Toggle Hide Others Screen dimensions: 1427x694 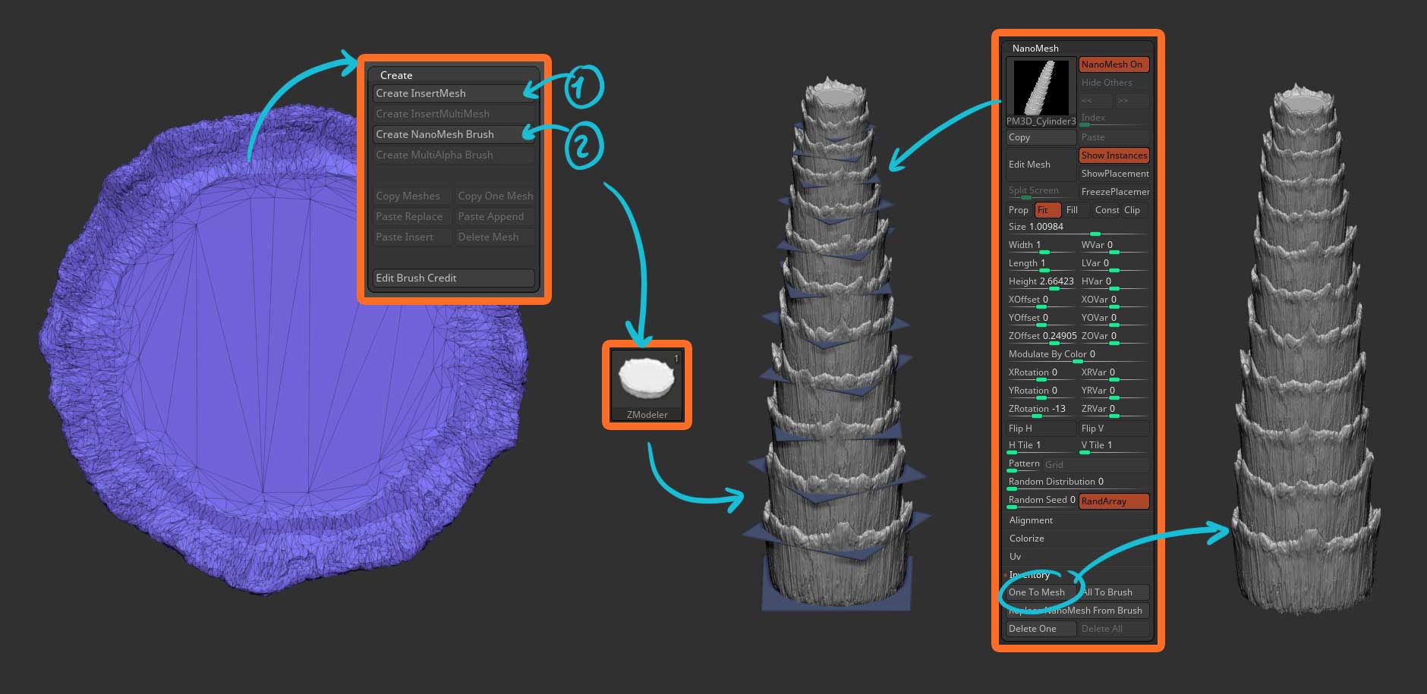point(1114,83)
